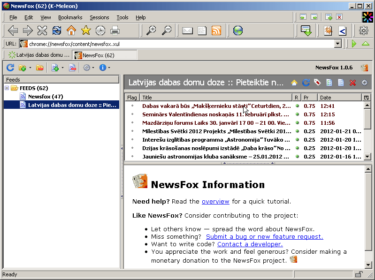Toggle read dot for Jauniešu astronomijas article
Viewport: 375px width, 280px height.
(297, 157)
